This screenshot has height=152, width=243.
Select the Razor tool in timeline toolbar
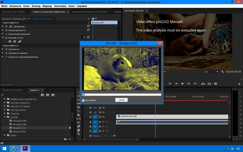pos(79,115)
